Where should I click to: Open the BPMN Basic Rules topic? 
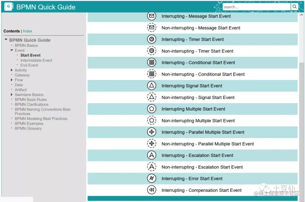point(31,100)
